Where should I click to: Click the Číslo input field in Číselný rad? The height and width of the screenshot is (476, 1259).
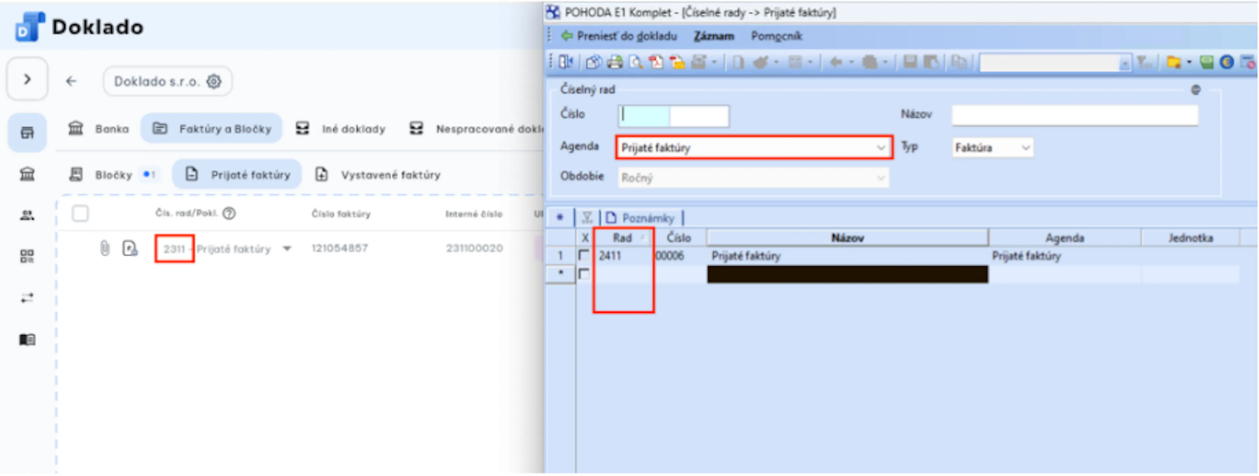coord(673,116)
